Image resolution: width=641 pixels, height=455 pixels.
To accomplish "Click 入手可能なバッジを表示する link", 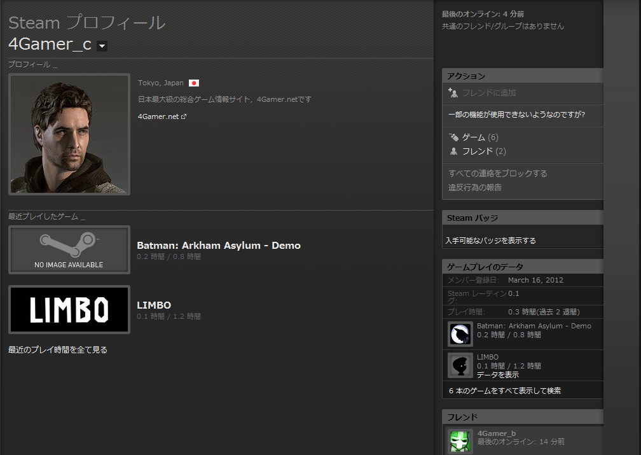I will pos(490,241).
